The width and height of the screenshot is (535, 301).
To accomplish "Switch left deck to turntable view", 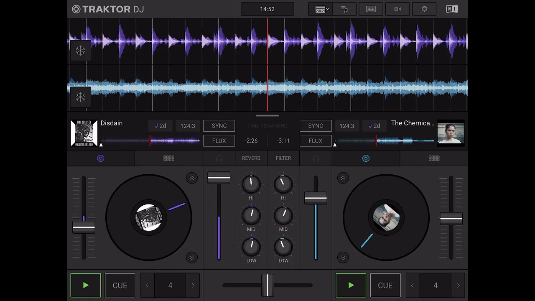I will coord(101,158).
